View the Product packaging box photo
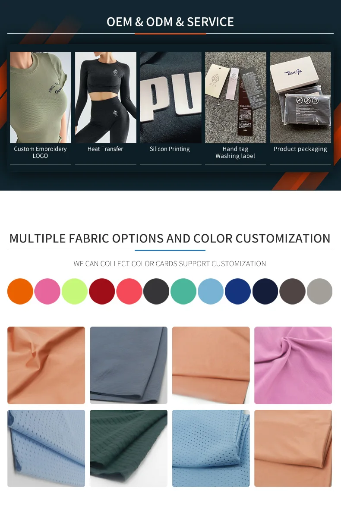This screenshot has height=519, width=341. (300, 98)
